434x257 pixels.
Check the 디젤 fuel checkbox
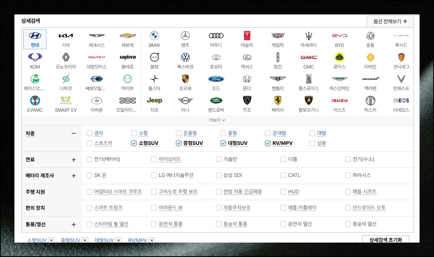click(x=283, y=159)
